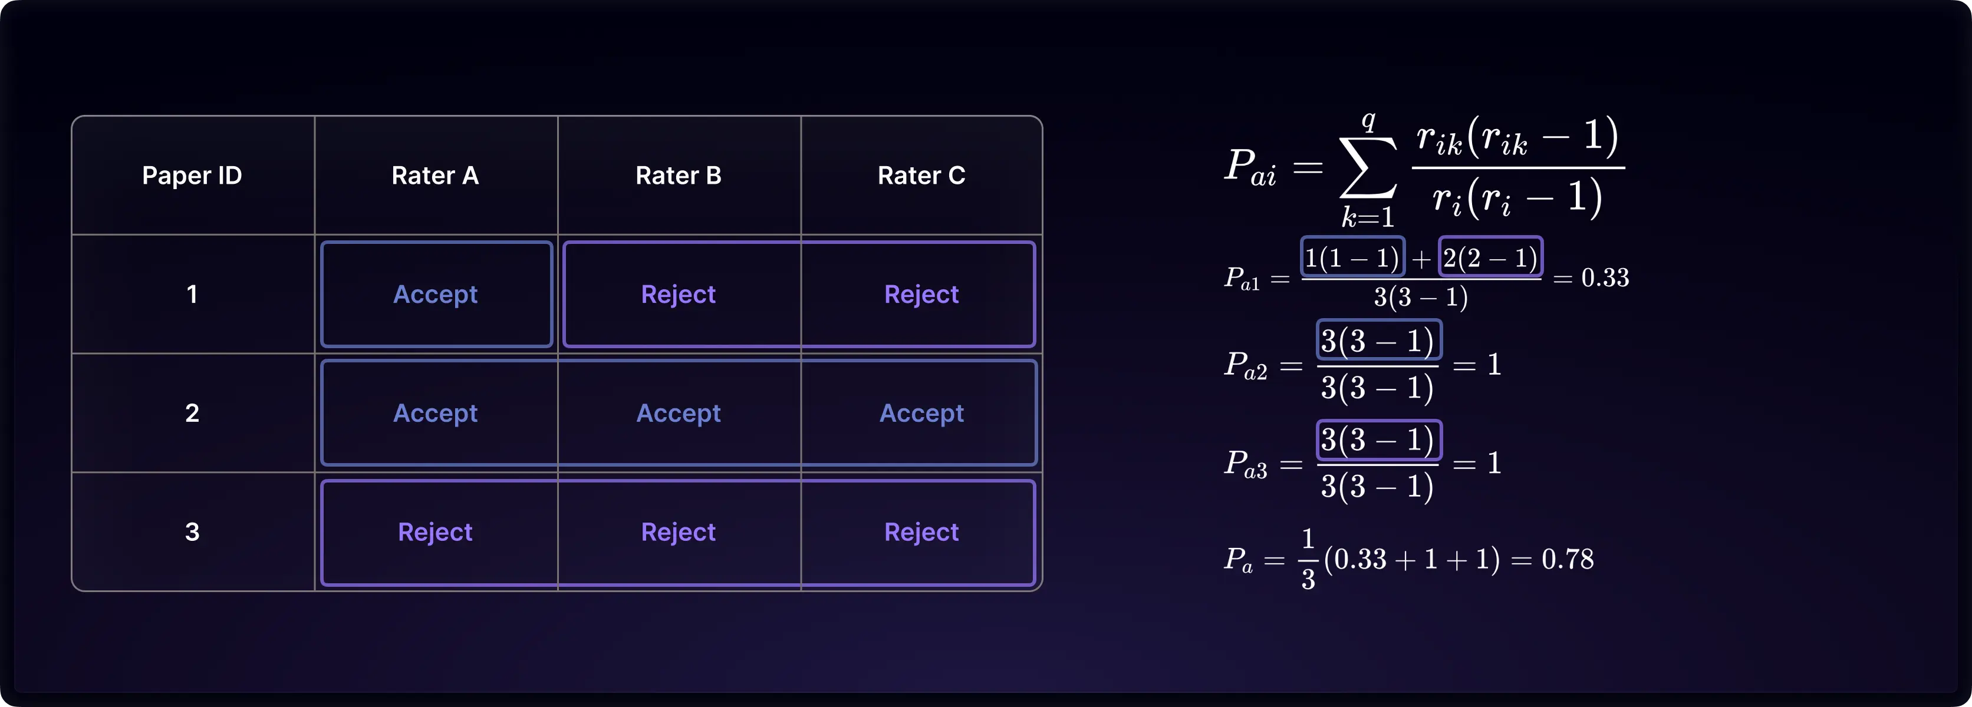This screenshot has width=1972, height=707.
Task: Click the boxed numerator in Pa3 equation
Action: 1379,439
